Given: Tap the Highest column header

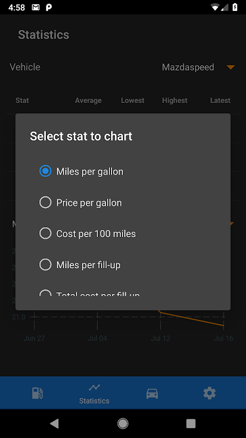Looking at the screenshot, I should click(175, 100).
